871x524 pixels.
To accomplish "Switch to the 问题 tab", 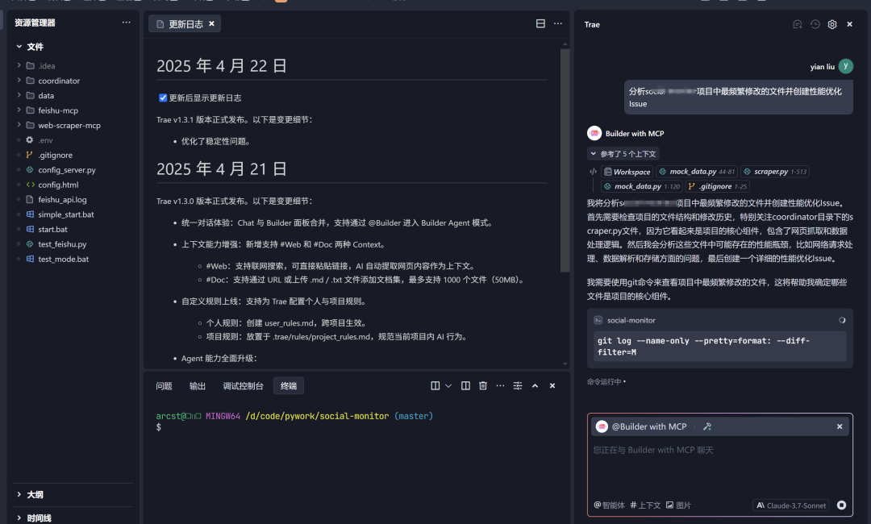I will pyautogui.click(x=164, y=386).
